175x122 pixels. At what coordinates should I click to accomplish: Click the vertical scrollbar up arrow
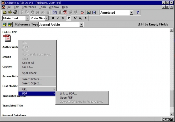pyautogui.click(x=171, y=30)
